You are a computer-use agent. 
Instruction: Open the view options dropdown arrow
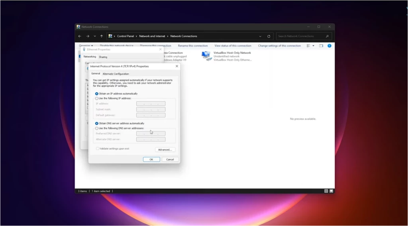point(313,46)
